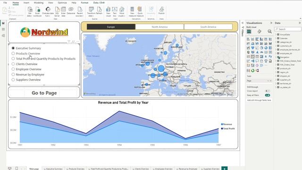
Task: Select the South America region button
Action: (x=208, y=27)
